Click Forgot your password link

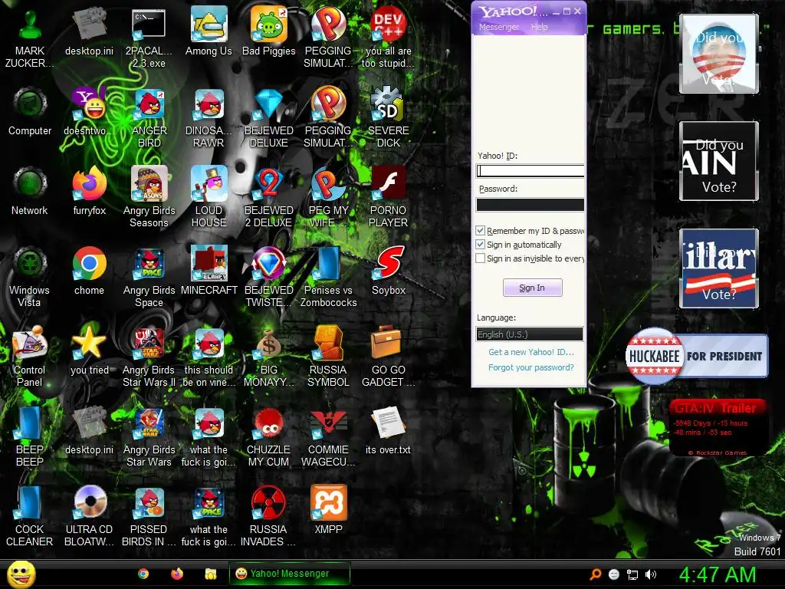click(x=531, y=367)
